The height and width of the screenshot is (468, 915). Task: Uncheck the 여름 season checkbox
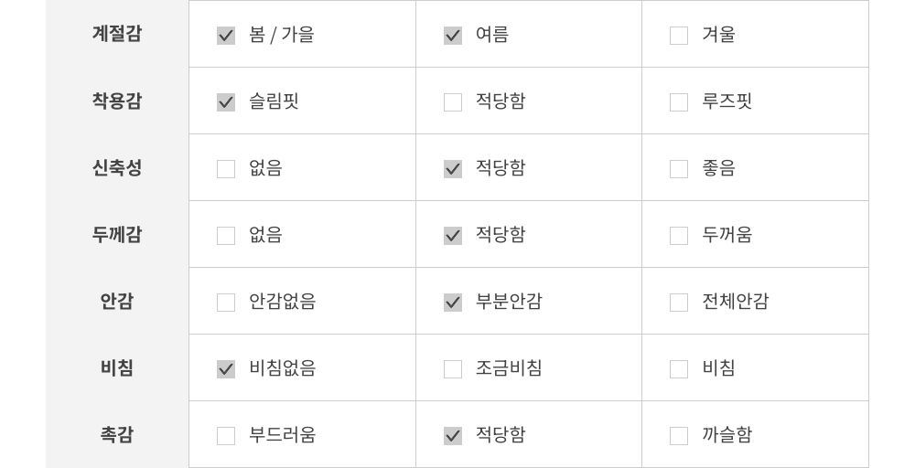(x=453, y=36)
